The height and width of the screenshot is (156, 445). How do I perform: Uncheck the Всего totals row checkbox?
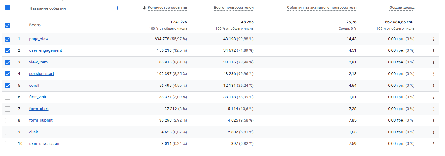[x=8, y=25]
